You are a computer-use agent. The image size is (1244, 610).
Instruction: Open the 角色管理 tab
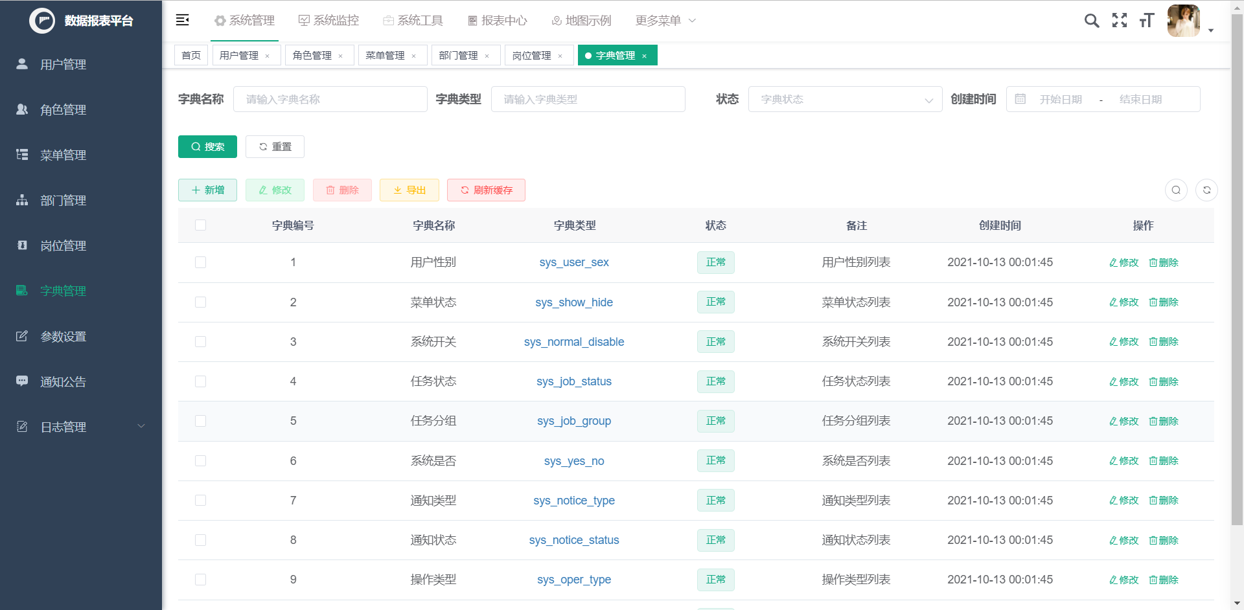pyautogui.click(x=314, y=55)
